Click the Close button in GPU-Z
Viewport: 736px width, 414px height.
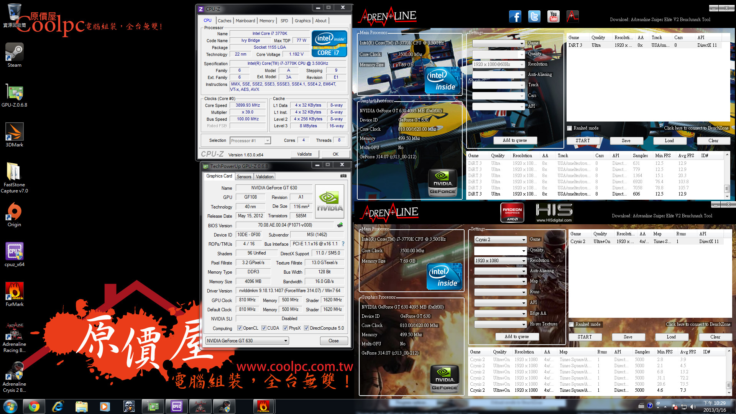click(x=333, y=341)
